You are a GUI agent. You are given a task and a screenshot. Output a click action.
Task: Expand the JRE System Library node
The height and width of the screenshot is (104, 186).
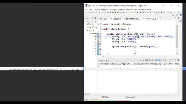88,27
